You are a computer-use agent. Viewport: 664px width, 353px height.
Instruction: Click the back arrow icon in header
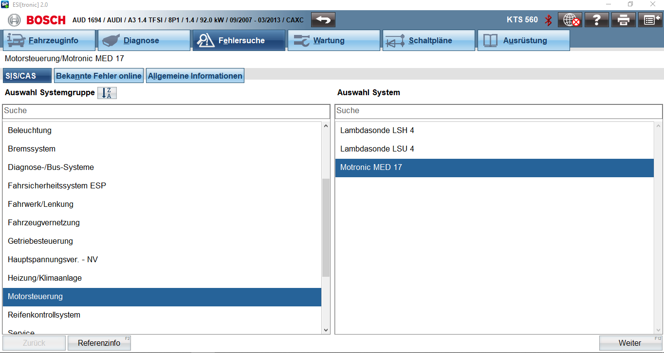pyautogui.click(x=323, y=20)
